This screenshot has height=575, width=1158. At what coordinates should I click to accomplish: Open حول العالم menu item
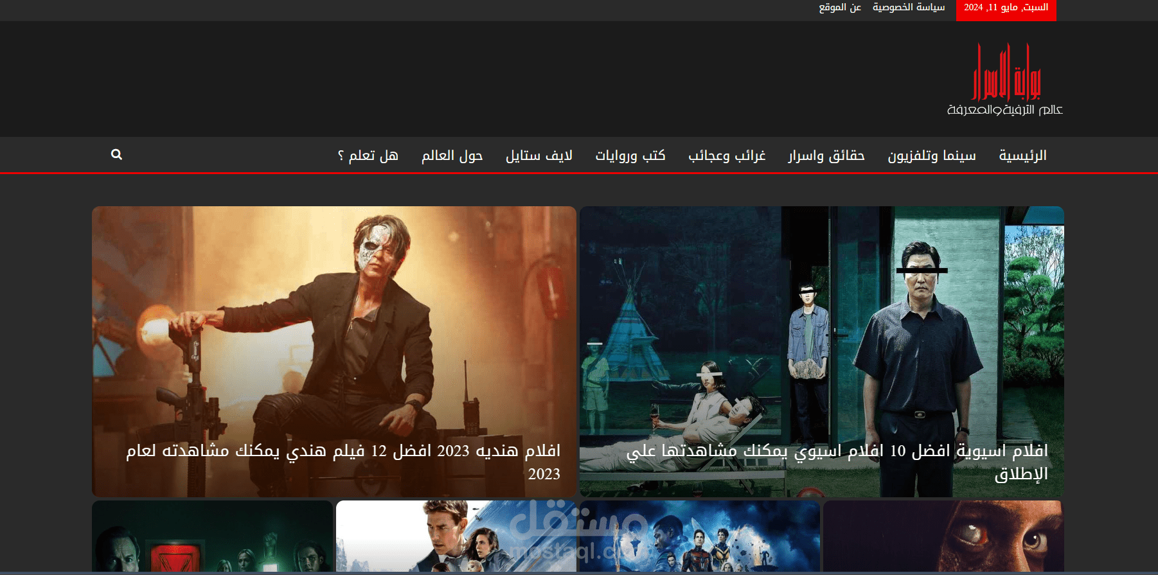pos(452,155)
